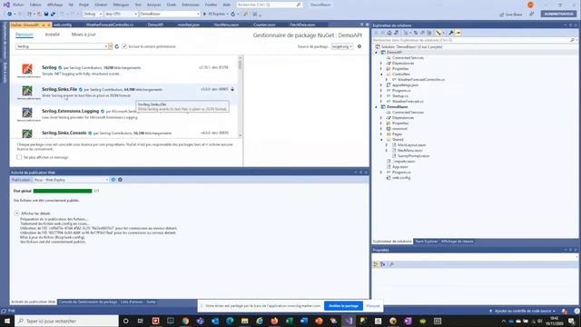Click the Masquer link in sharing bar
Screen dimensions: 581x327
click(373, 306)
